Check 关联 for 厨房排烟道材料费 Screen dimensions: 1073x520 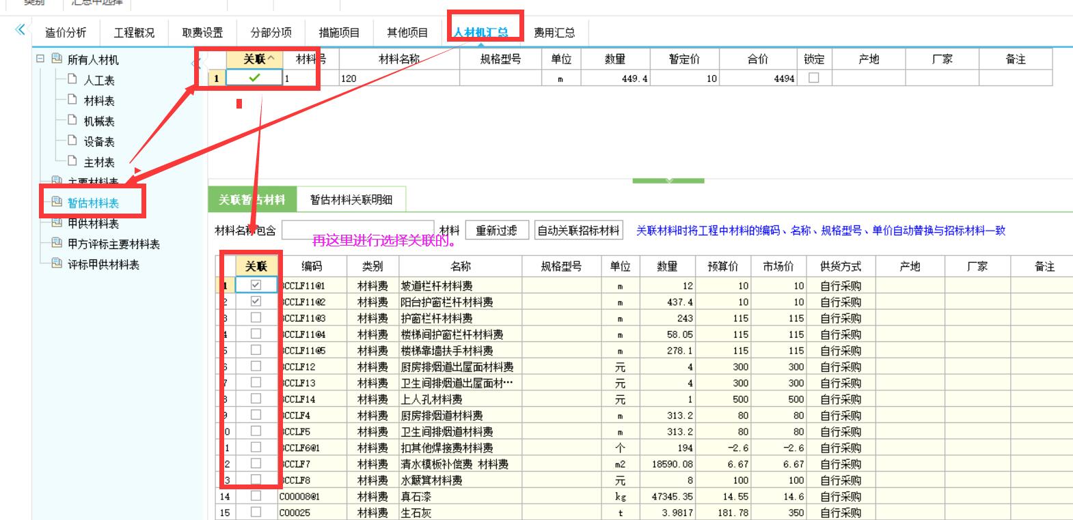[x=256, y=414]
